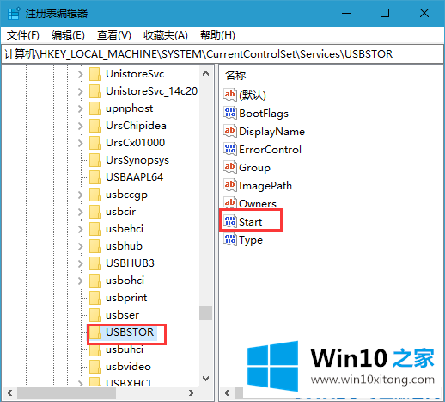Click the DisplayName string value icon
The image size is (445, 402).
click(230, 131)
